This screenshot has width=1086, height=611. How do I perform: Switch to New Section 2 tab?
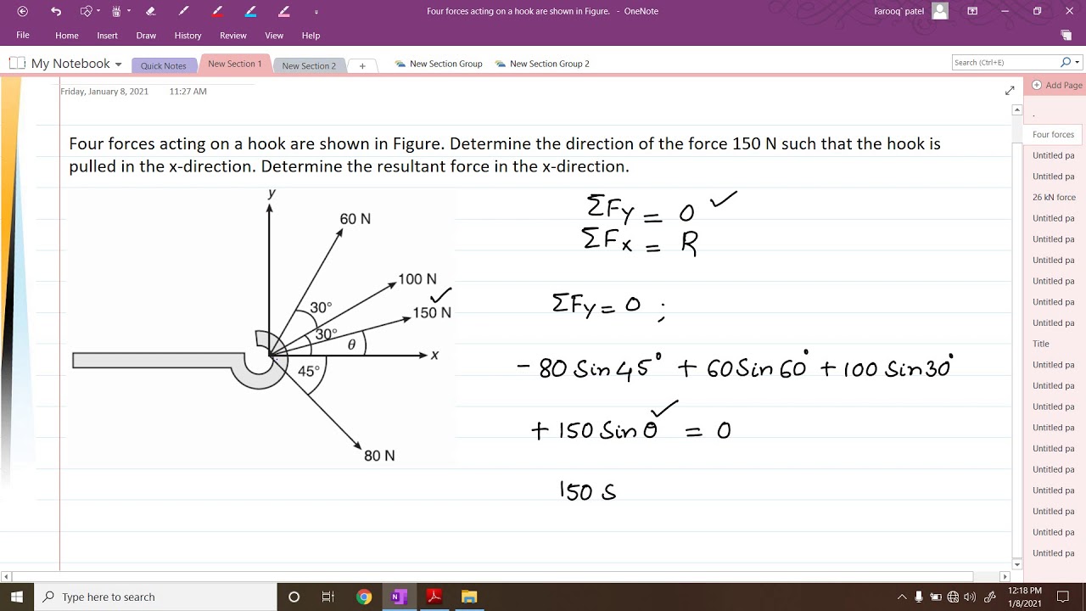pyautogui.click(x=309, y=65)
